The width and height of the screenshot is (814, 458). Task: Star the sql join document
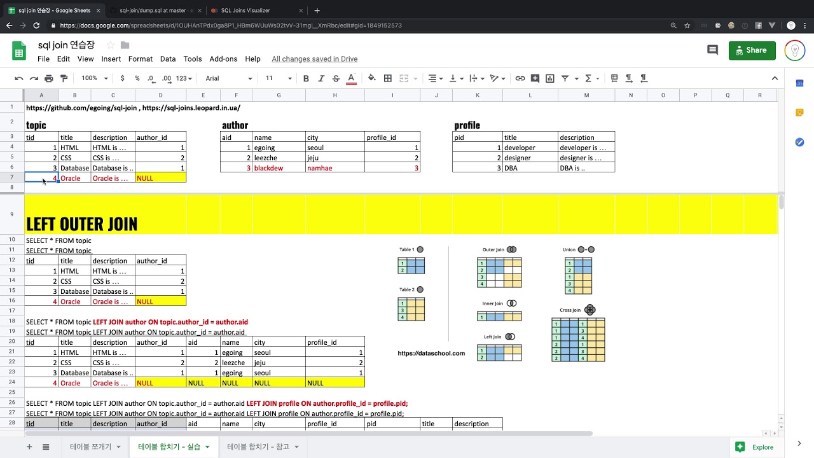(111, 45)
